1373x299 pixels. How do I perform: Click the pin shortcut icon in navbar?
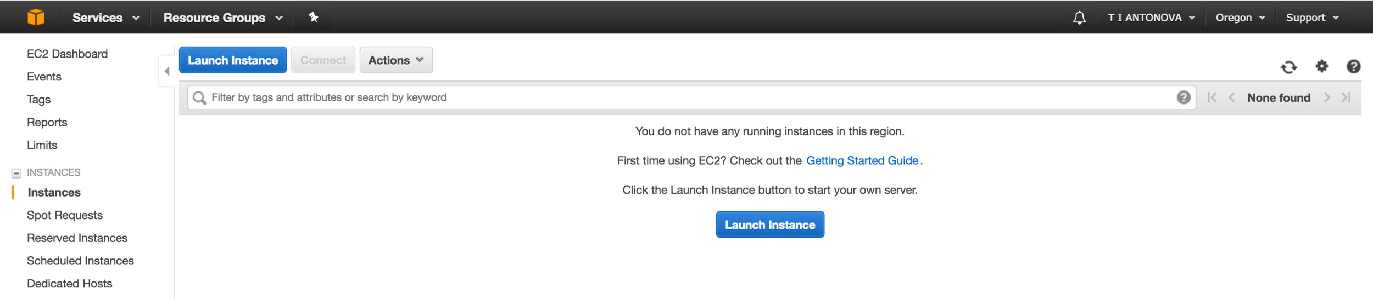click(314, 17)
